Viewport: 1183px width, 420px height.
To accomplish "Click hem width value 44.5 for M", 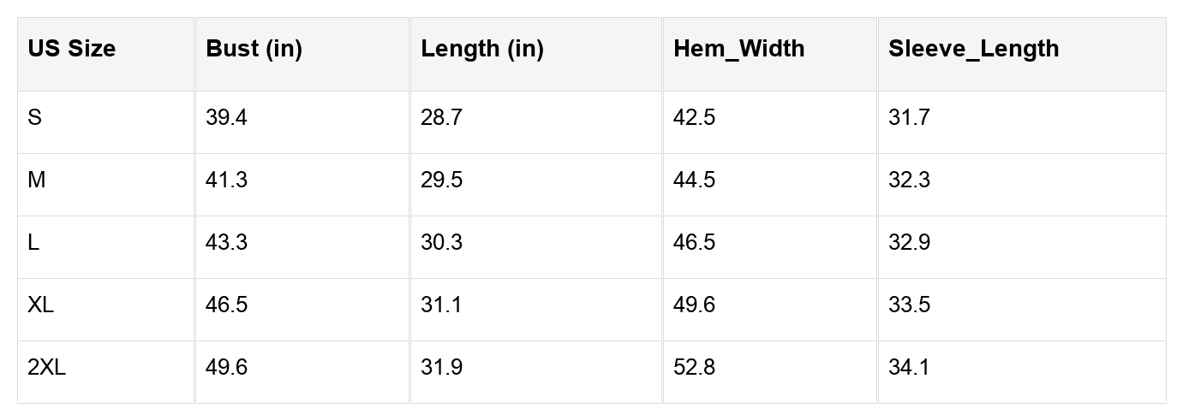I will click(x=694, y=180).
